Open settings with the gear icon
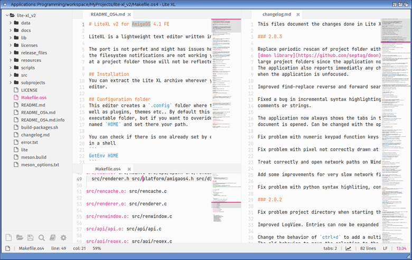The image size is (412, 260). click(64, 238)
